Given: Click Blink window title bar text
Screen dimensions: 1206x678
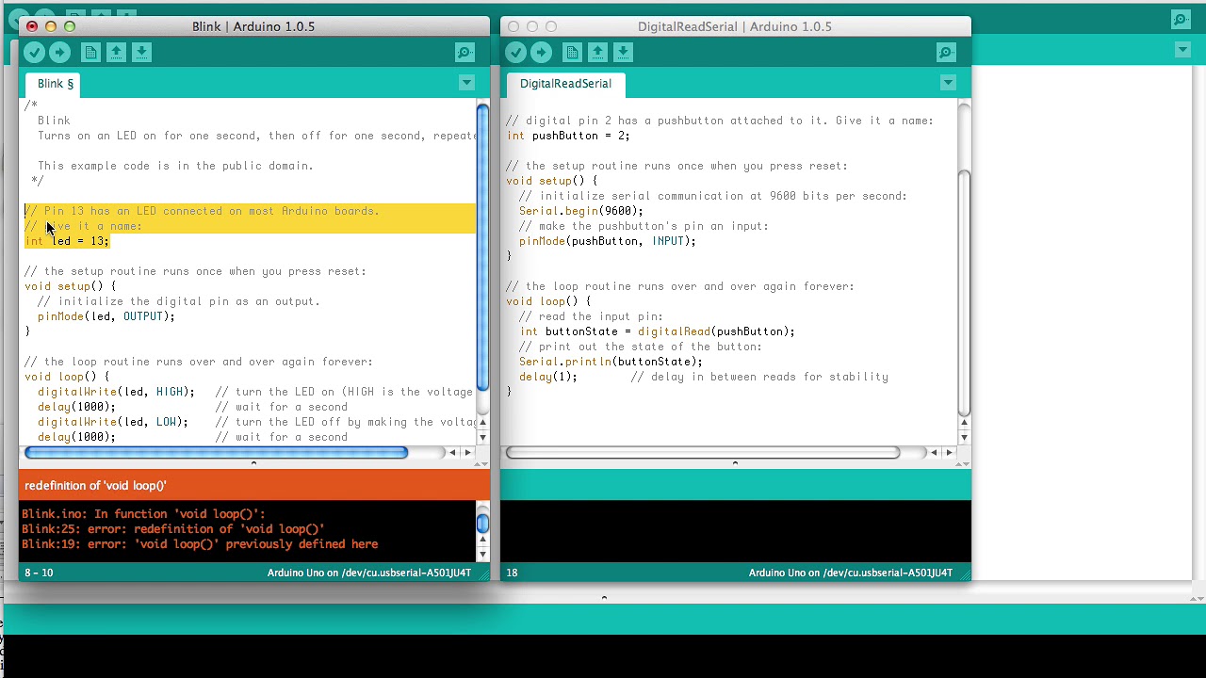Looking at the screenshot, I should [x=253, y=26].
